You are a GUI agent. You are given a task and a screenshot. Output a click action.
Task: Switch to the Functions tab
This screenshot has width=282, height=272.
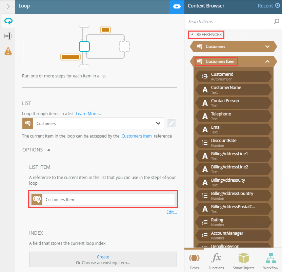[216, 261]
